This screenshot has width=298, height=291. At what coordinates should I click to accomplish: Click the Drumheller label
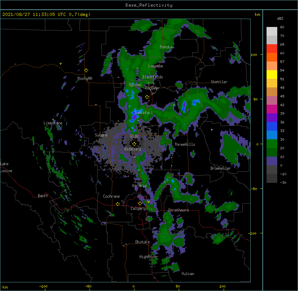point(221,168)
